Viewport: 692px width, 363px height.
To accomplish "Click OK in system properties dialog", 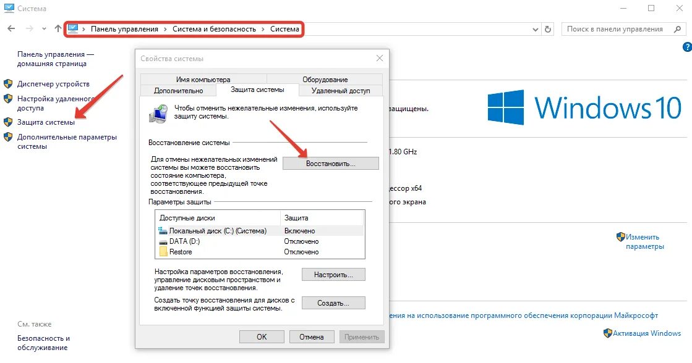I will coord(262,337).
